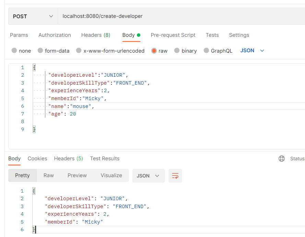The height and width of the screenshot is (237, 305).
Task: Click the closing brace on request line 9
Action: pos(34,129)
